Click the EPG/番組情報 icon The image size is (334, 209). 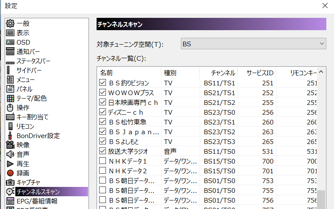[x=10, y=201]
